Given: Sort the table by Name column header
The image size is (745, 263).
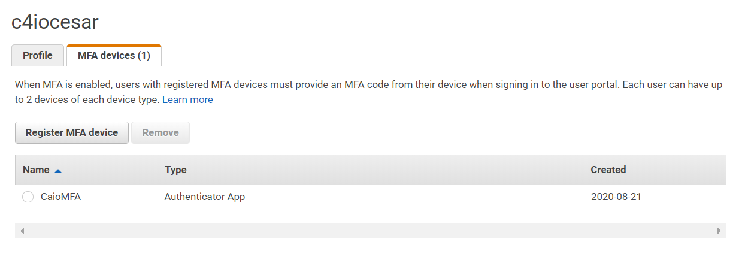Looking at the screenshot, I should 36,170.
